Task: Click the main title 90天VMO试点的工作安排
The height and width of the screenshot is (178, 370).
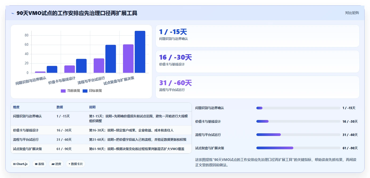Action: click(77, 13)
